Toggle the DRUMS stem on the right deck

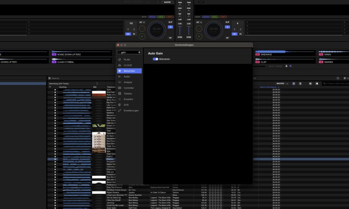point(206,17)
